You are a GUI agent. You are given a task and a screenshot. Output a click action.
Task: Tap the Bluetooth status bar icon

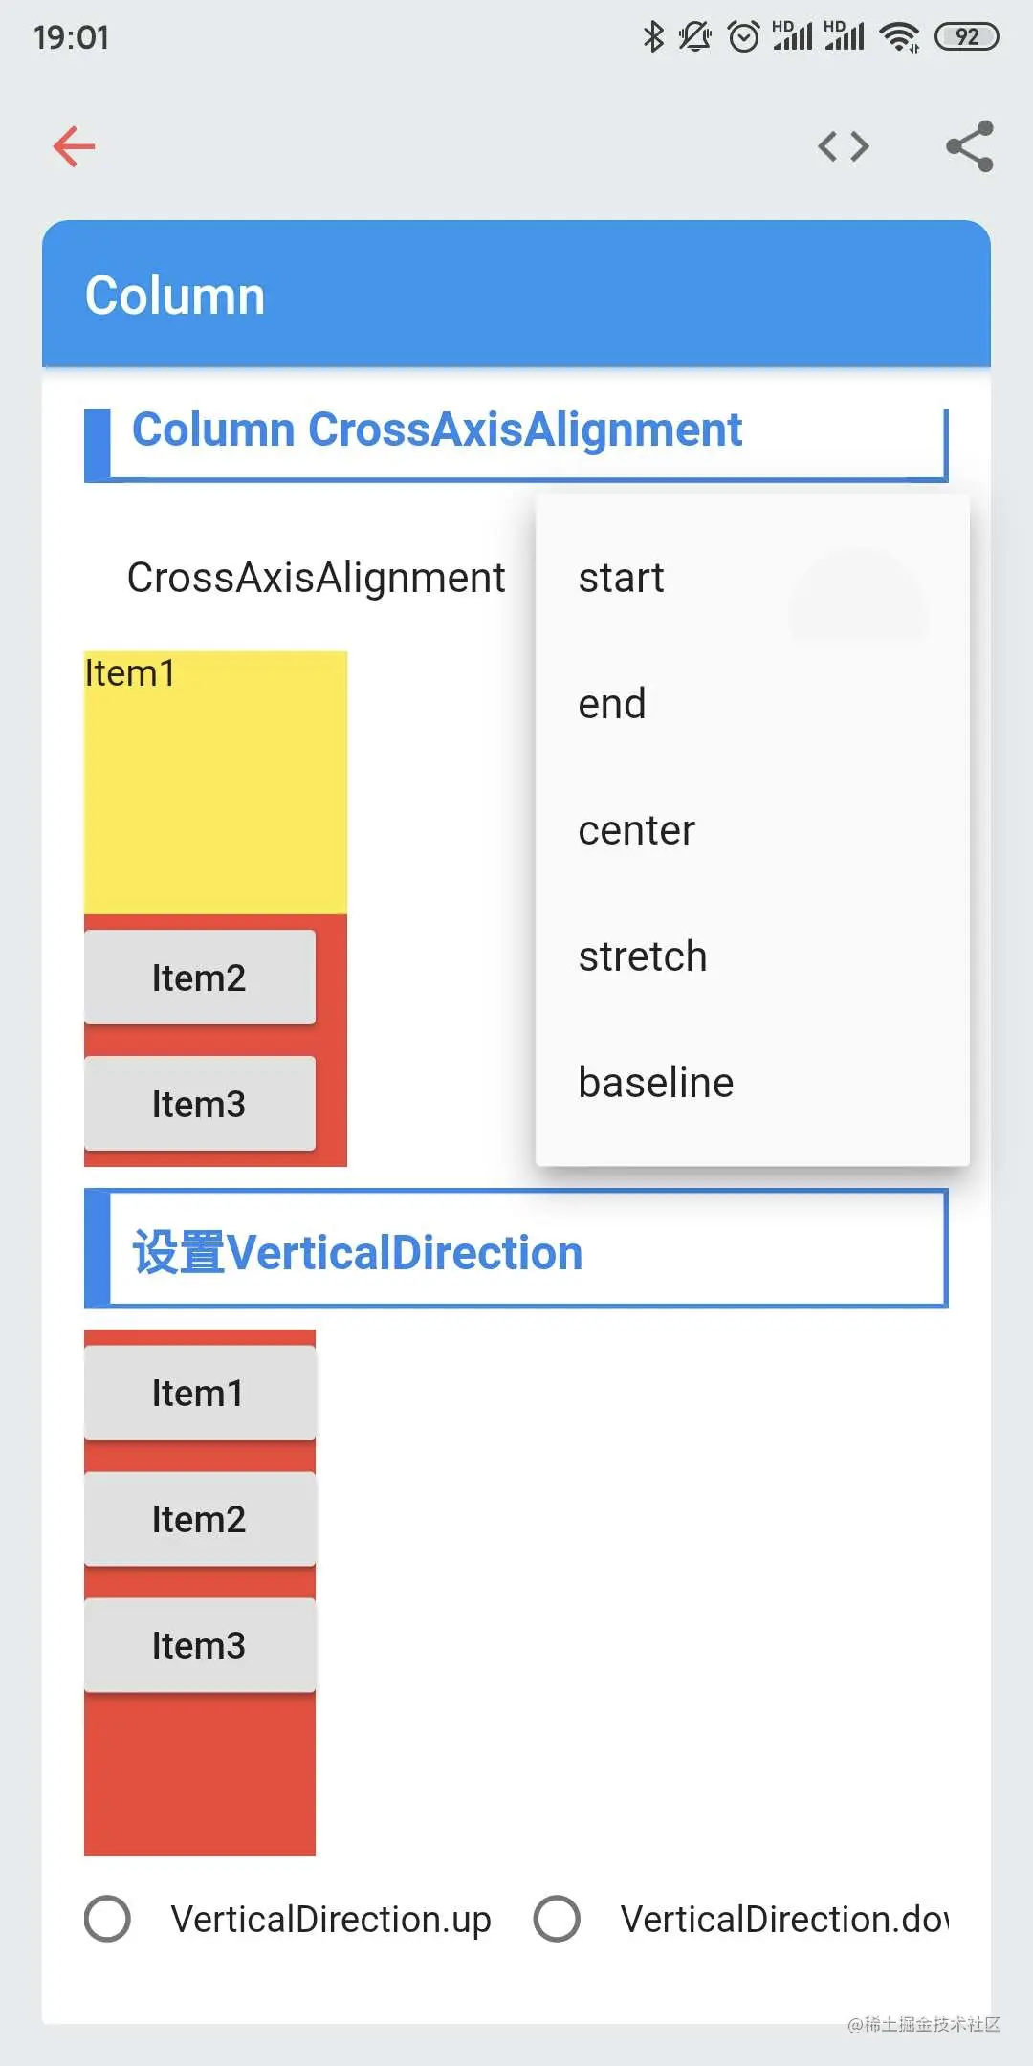tap(653, 37)
